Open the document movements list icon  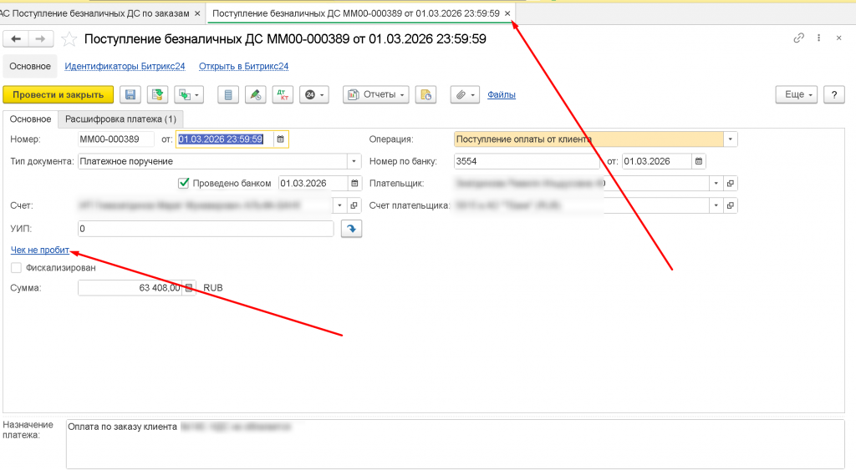pos(228,94)
